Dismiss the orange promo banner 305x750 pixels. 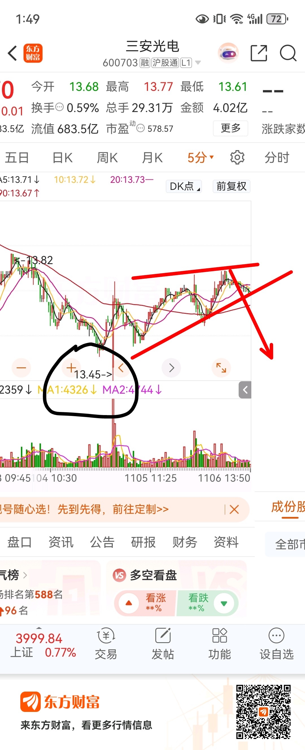coord(234,509)
